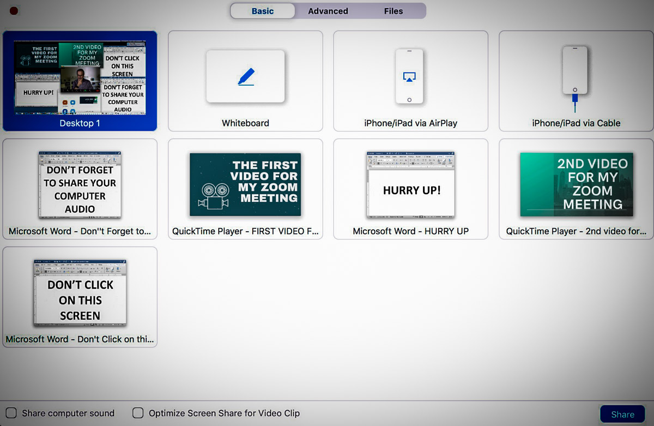
Task: Open the Files tab
Action: point(393,11)
